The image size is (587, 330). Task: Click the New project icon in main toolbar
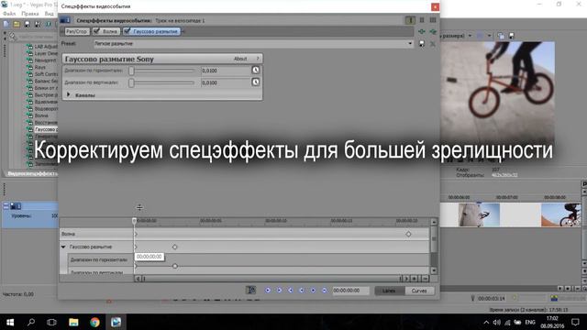tap(6, 25)
